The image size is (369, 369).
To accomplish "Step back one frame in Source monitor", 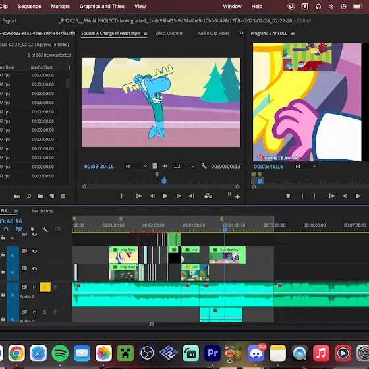I will pos(152,196).
